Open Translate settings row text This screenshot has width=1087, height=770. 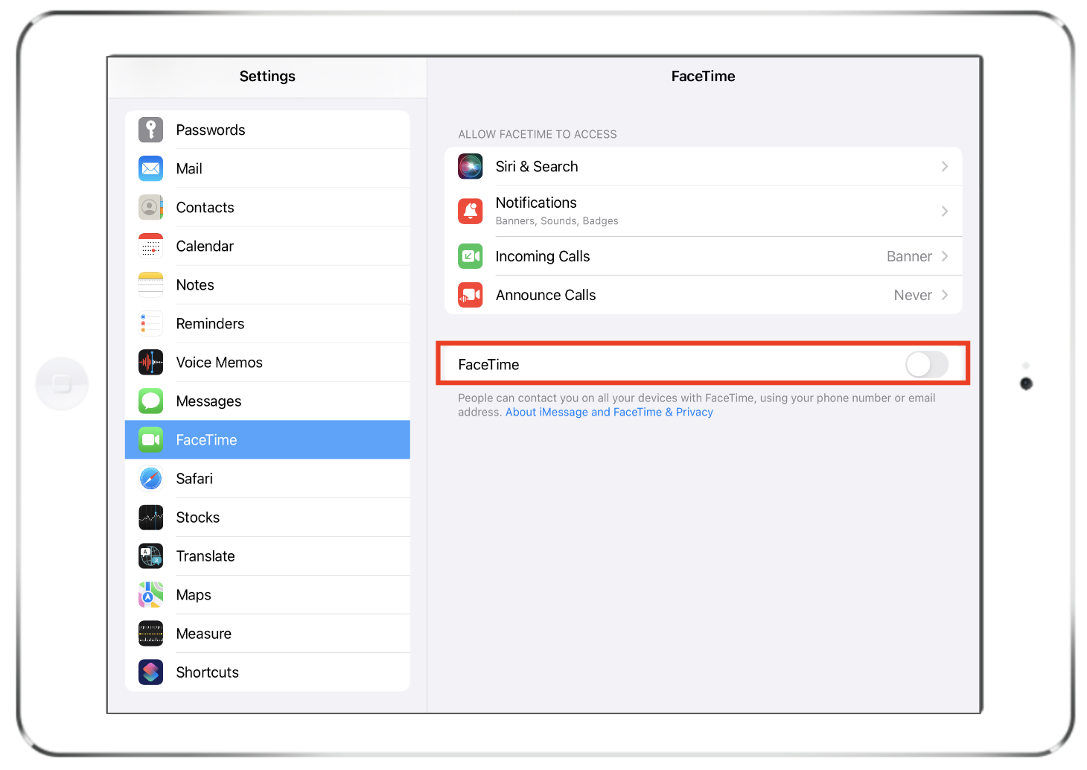(205, 556)
